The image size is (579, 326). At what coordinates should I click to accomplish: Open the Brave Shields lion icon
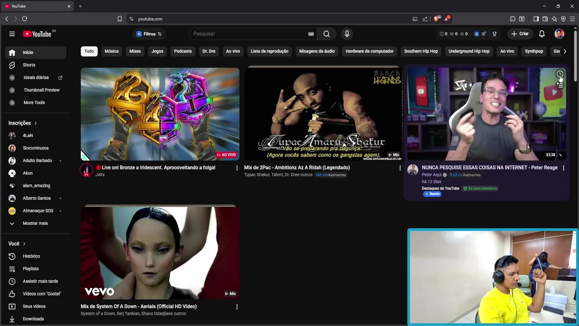pos(436,19)
